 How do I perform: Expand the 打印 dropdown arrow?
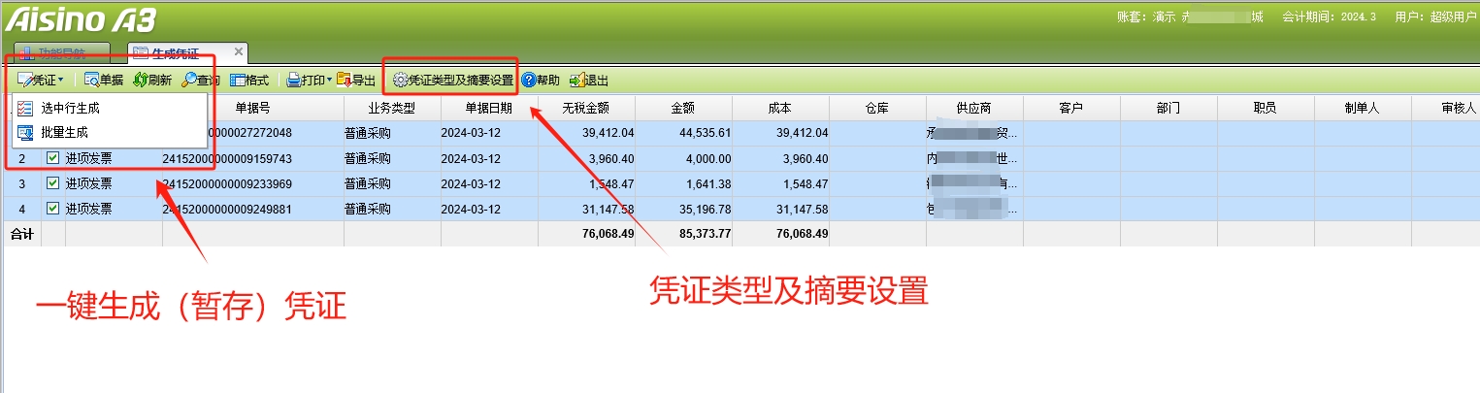[329, 80]
